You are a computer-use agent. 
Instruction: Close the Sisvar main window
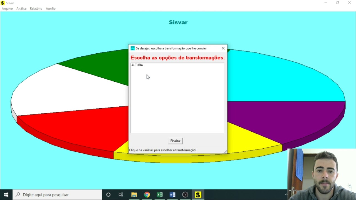pyautogui.click(x=349, y=3)
